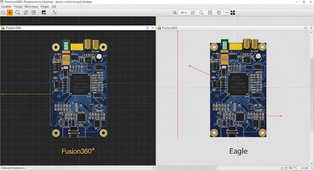Viewport: 314px width, 171px height.
Task: Click the left pane Fusion360 logo icon
Action: (x=3, y=28)
